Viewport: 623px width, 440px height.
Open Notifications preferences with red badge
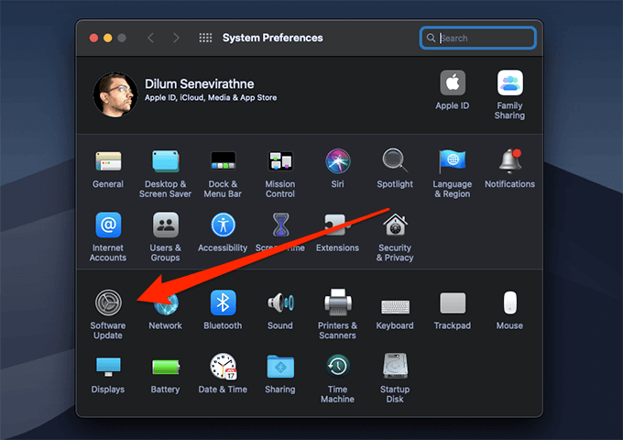(x=509, y=162)
